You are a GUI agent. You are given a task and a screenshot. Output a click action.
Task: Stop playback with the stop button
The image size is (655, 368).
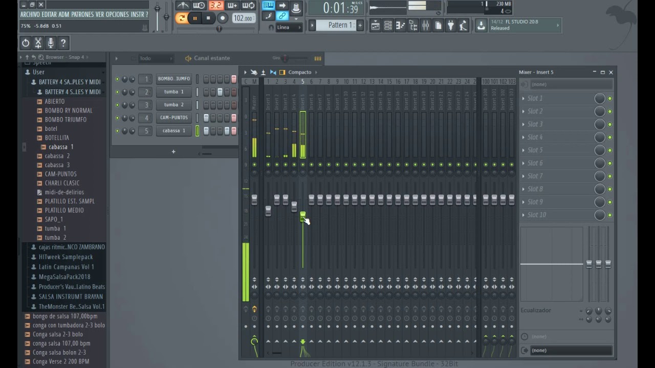(x=208, y=18)
